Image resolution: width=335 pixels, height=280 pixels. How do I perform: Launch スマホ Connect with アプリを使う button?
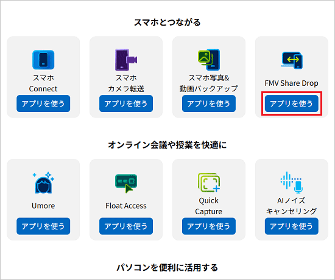coord(43,103)
